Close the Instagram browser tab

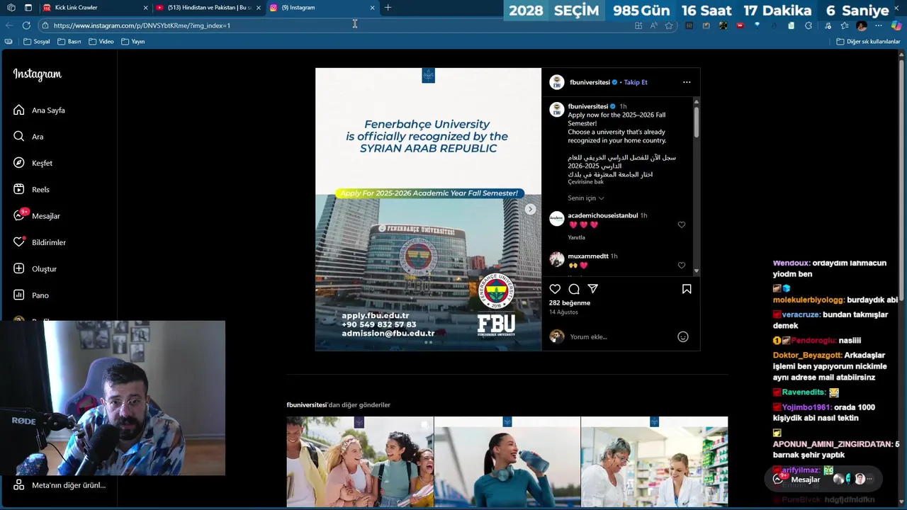[x=373, y=8]
